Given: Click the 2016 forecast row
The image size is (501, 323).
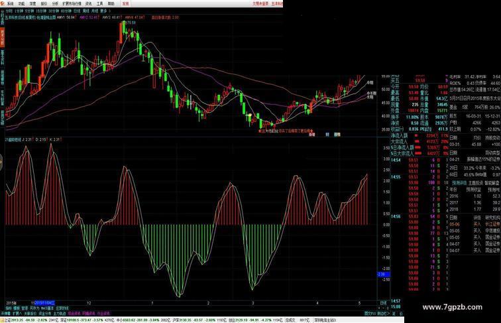Looking at the screenshot, I should [474, 196].
